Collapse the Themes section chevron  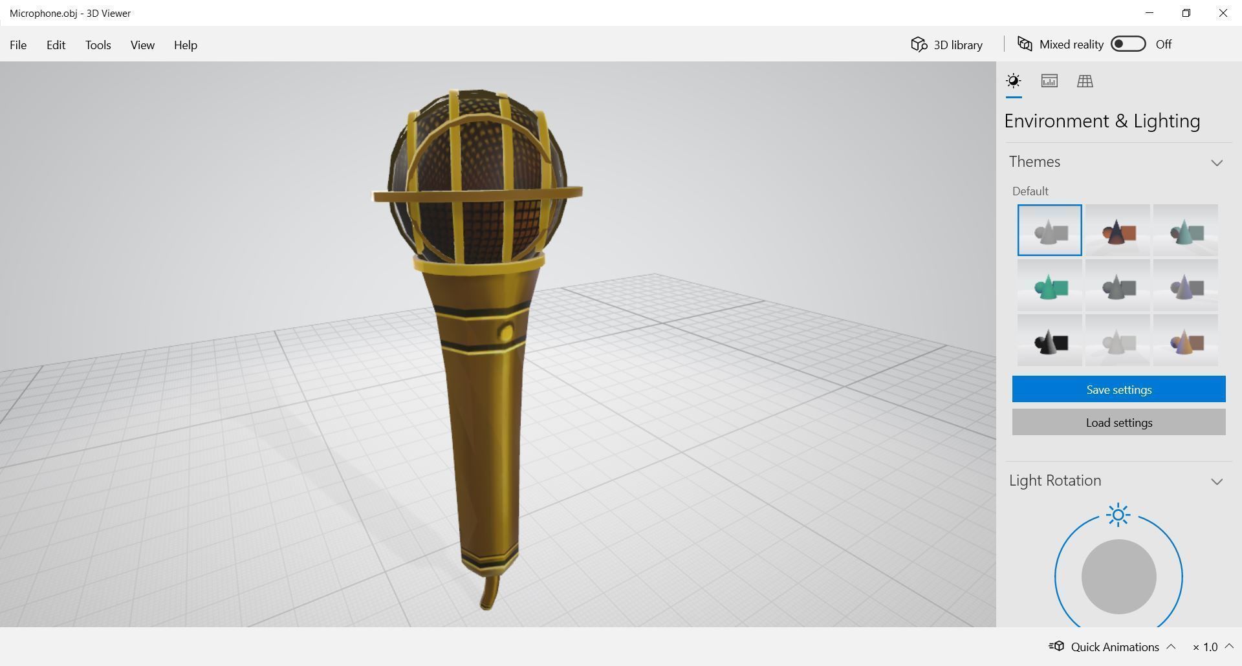click(1217, 162)
